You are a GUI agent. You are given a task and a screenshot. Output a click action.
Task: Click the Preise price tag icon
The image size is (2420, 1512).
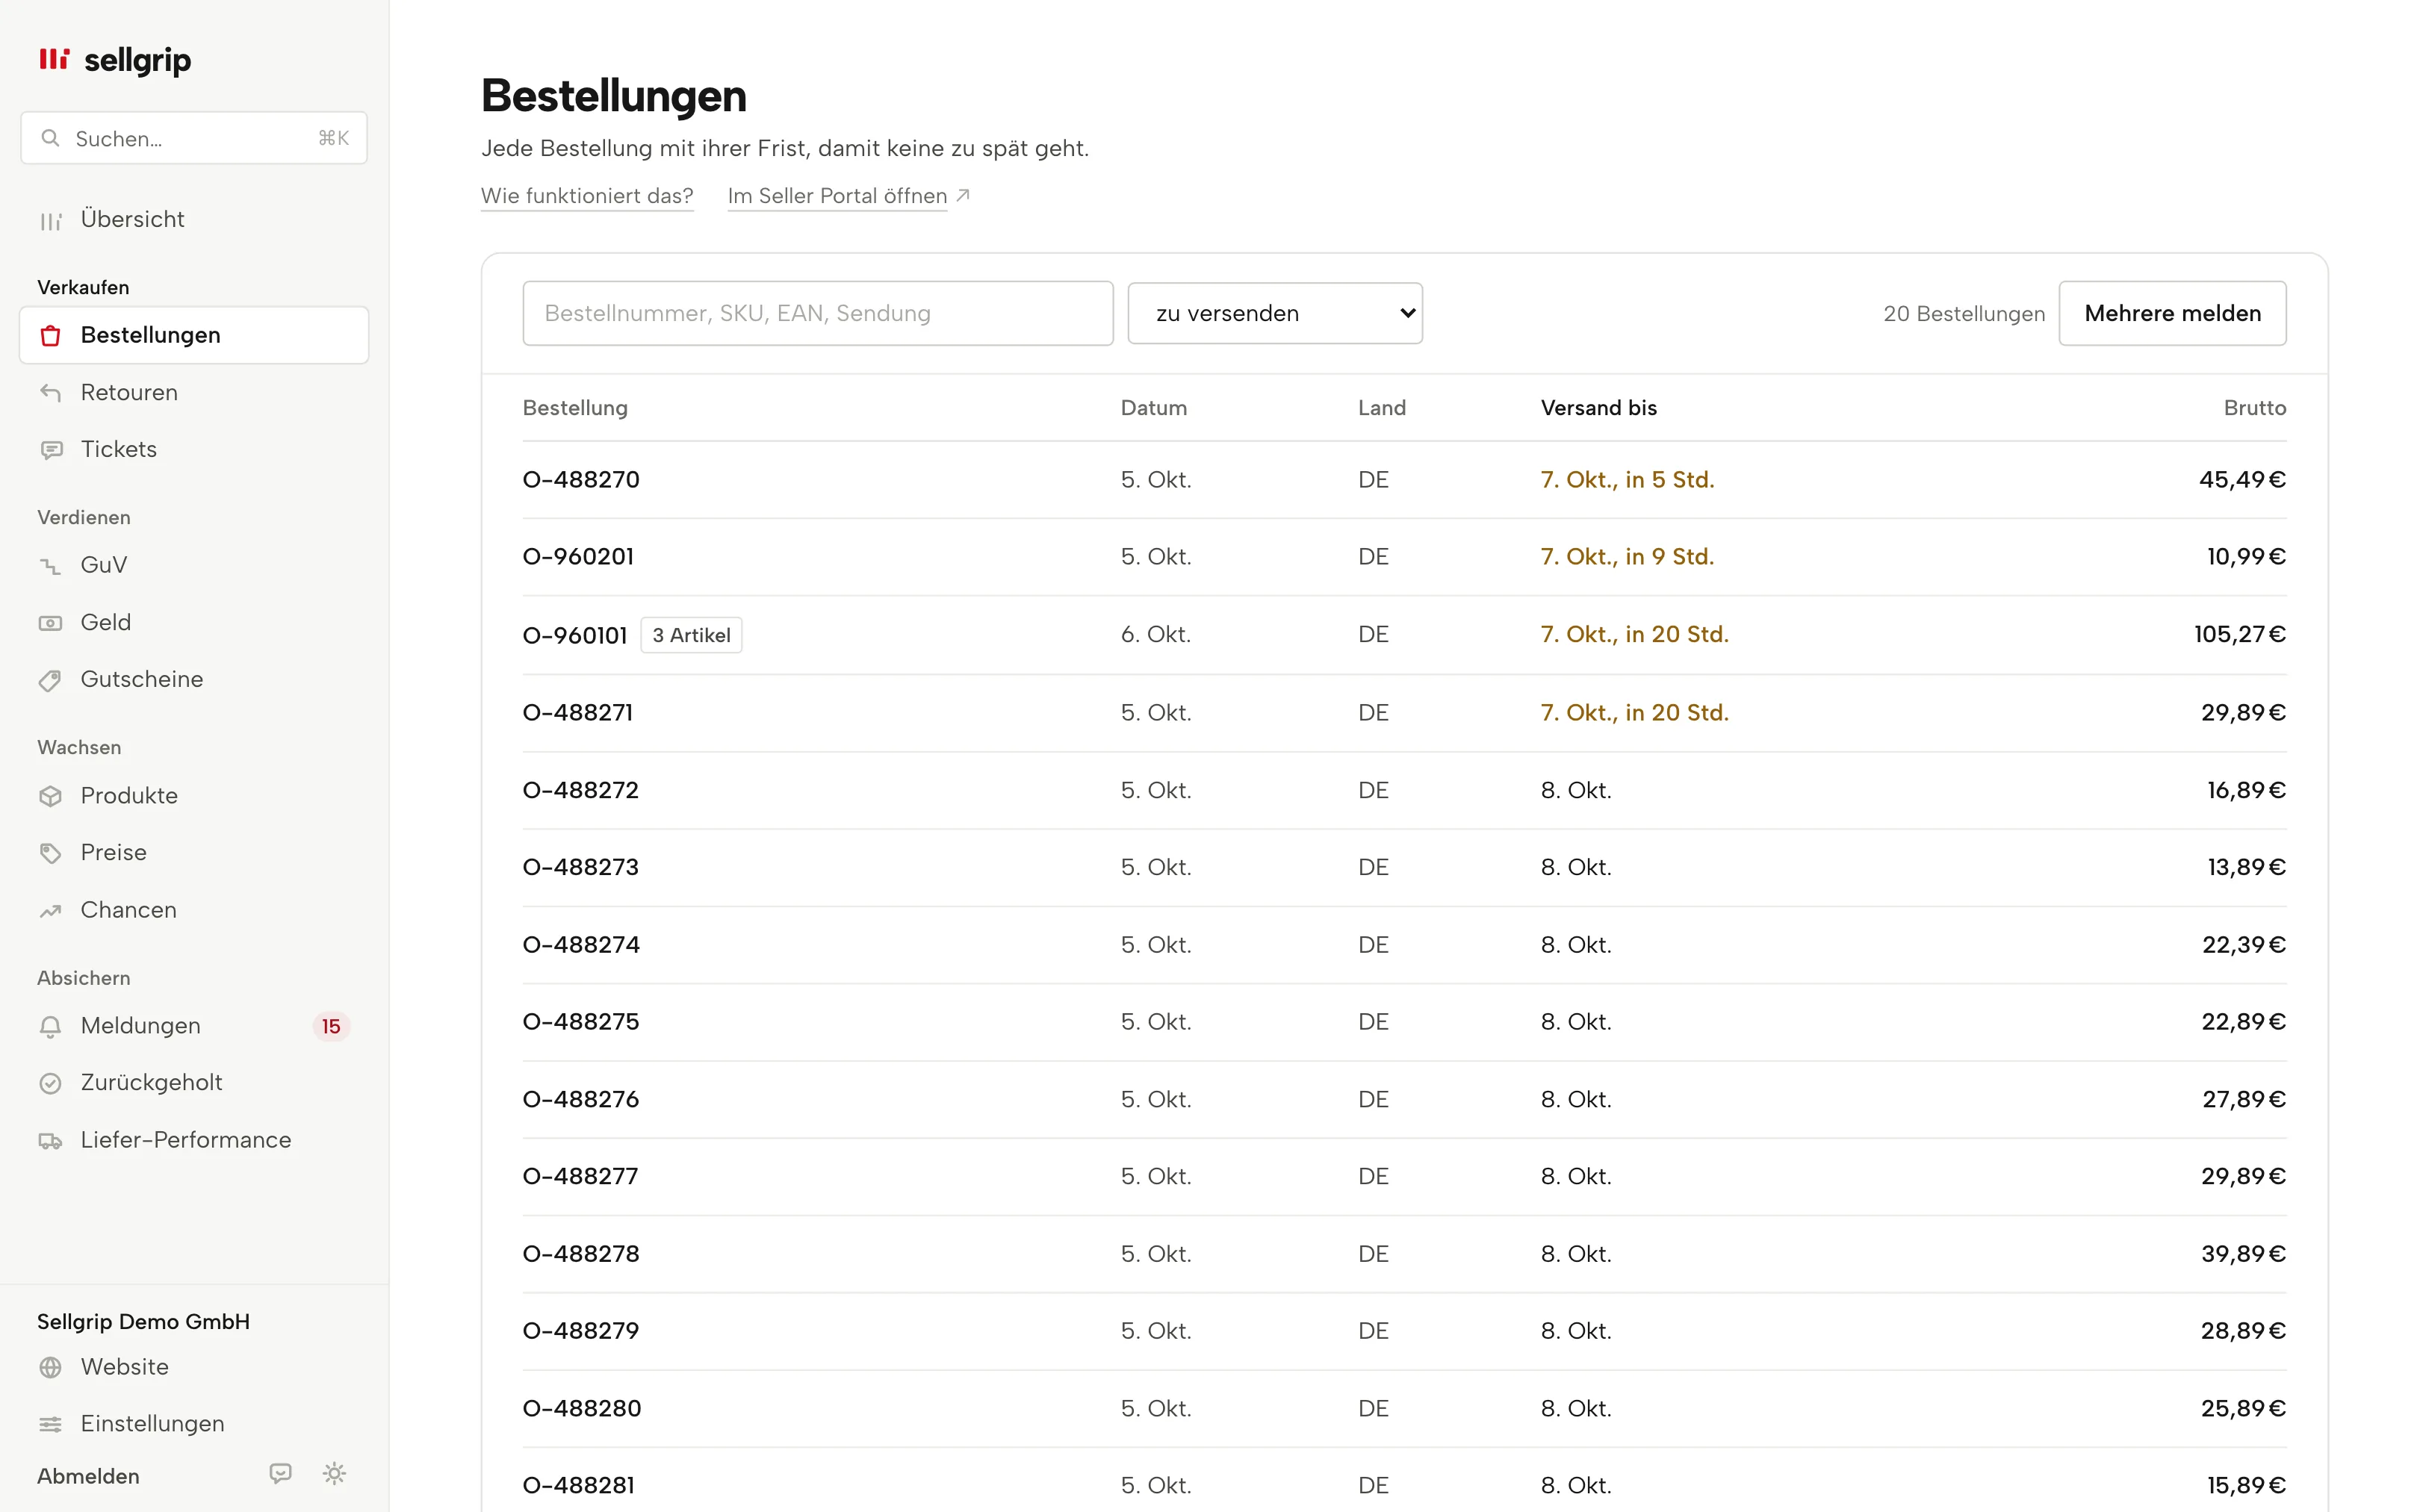[x=51, y=853]
